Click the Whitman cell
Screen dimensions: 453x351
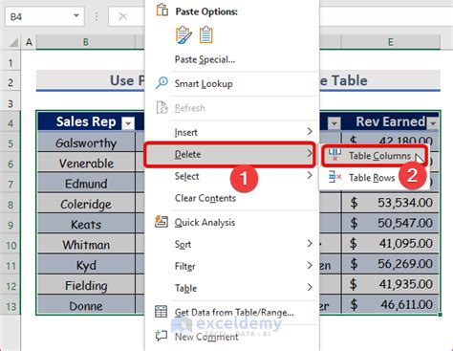[x=86, y=245]
